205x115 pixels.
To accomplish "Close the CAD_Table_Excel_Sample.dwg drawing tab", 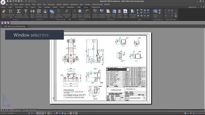I will click(x=28, y=26).
